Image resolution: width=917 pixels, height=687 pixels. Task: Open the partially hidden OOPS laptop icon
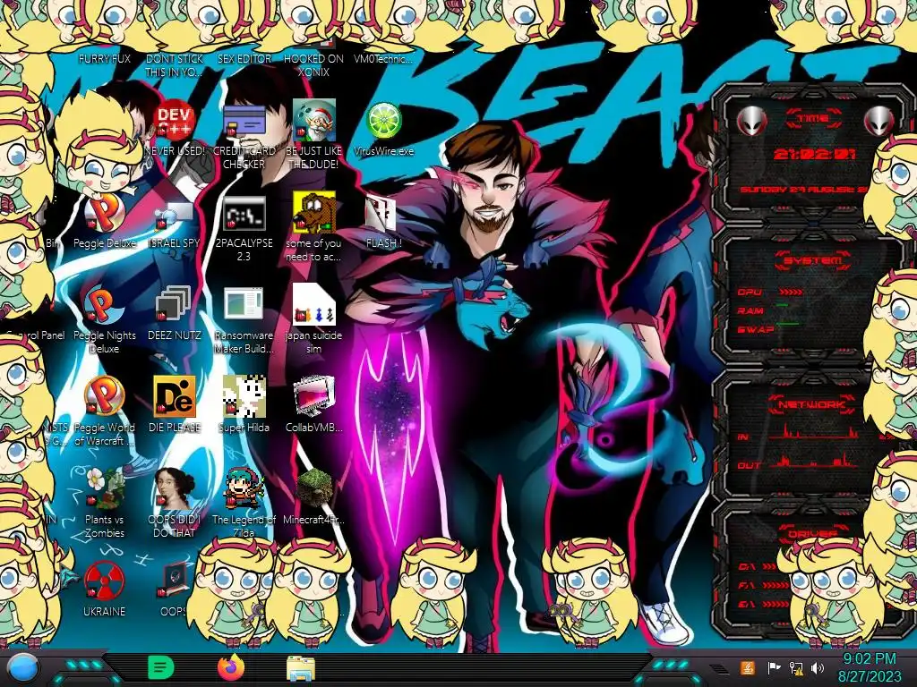(x=175, y=580)
